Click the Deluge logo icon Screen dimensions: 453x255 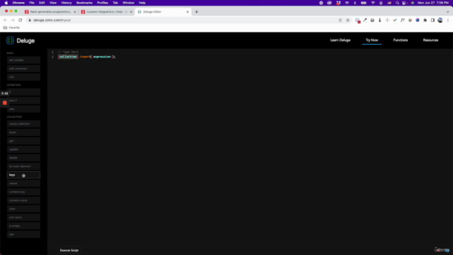10,40
